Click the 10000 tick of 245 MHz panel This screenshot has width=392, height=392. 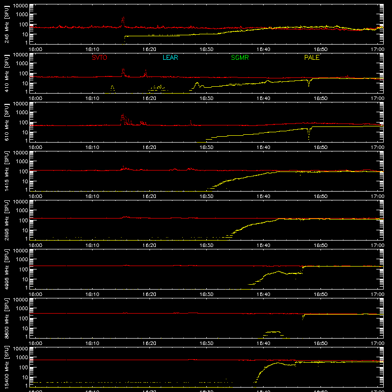21,5
